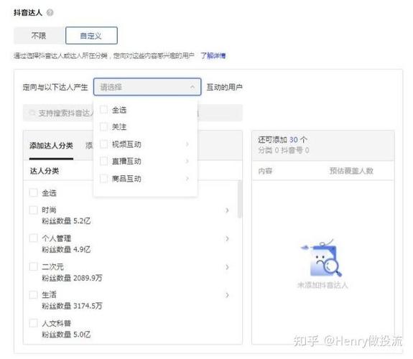Image resolution: width=413 pixels, height=359 pixels.
Task: Check the 人文科普 category
Action: [x=34, y=323]
